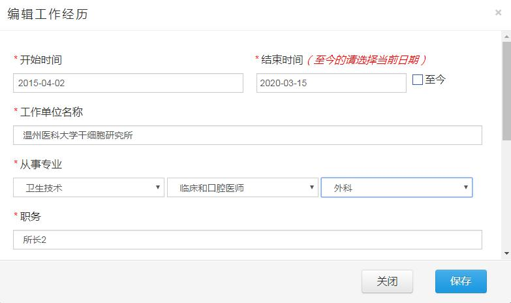Focus the start date field 2015-04-02
511x303 pixels.
point(128,83)
